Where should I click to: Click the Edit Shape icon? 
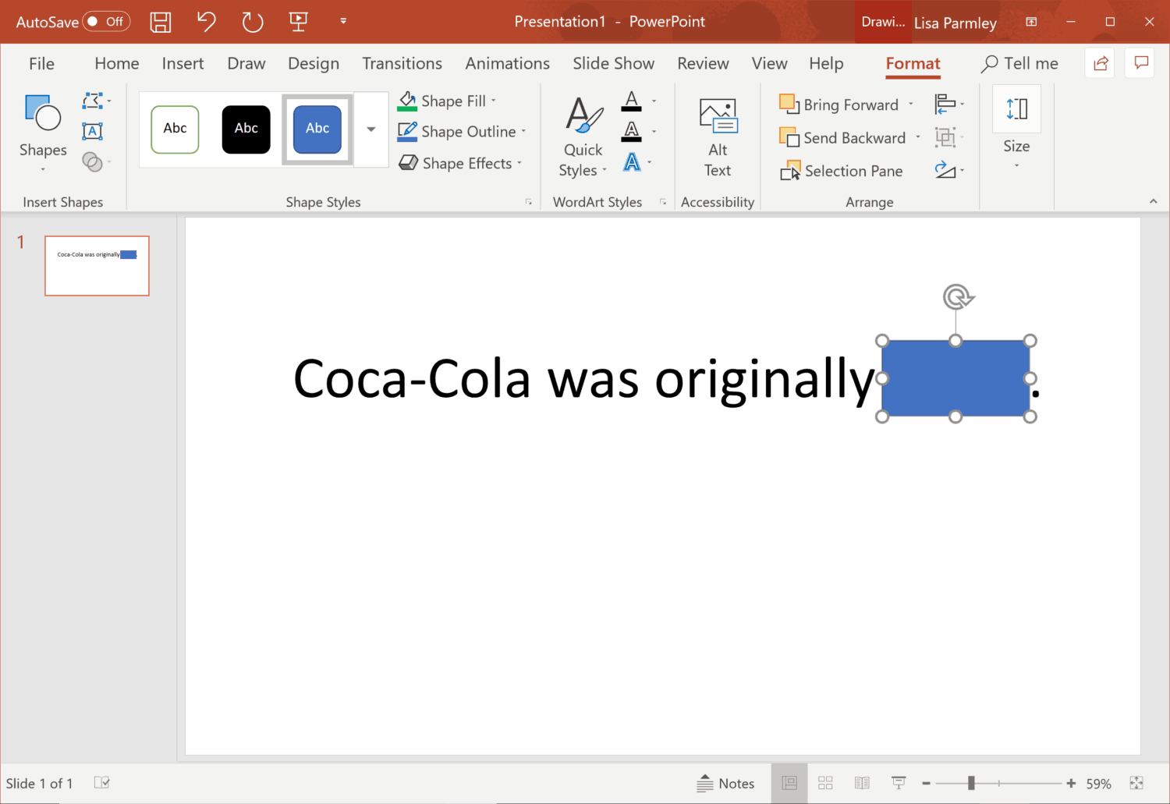coord(93,101)
